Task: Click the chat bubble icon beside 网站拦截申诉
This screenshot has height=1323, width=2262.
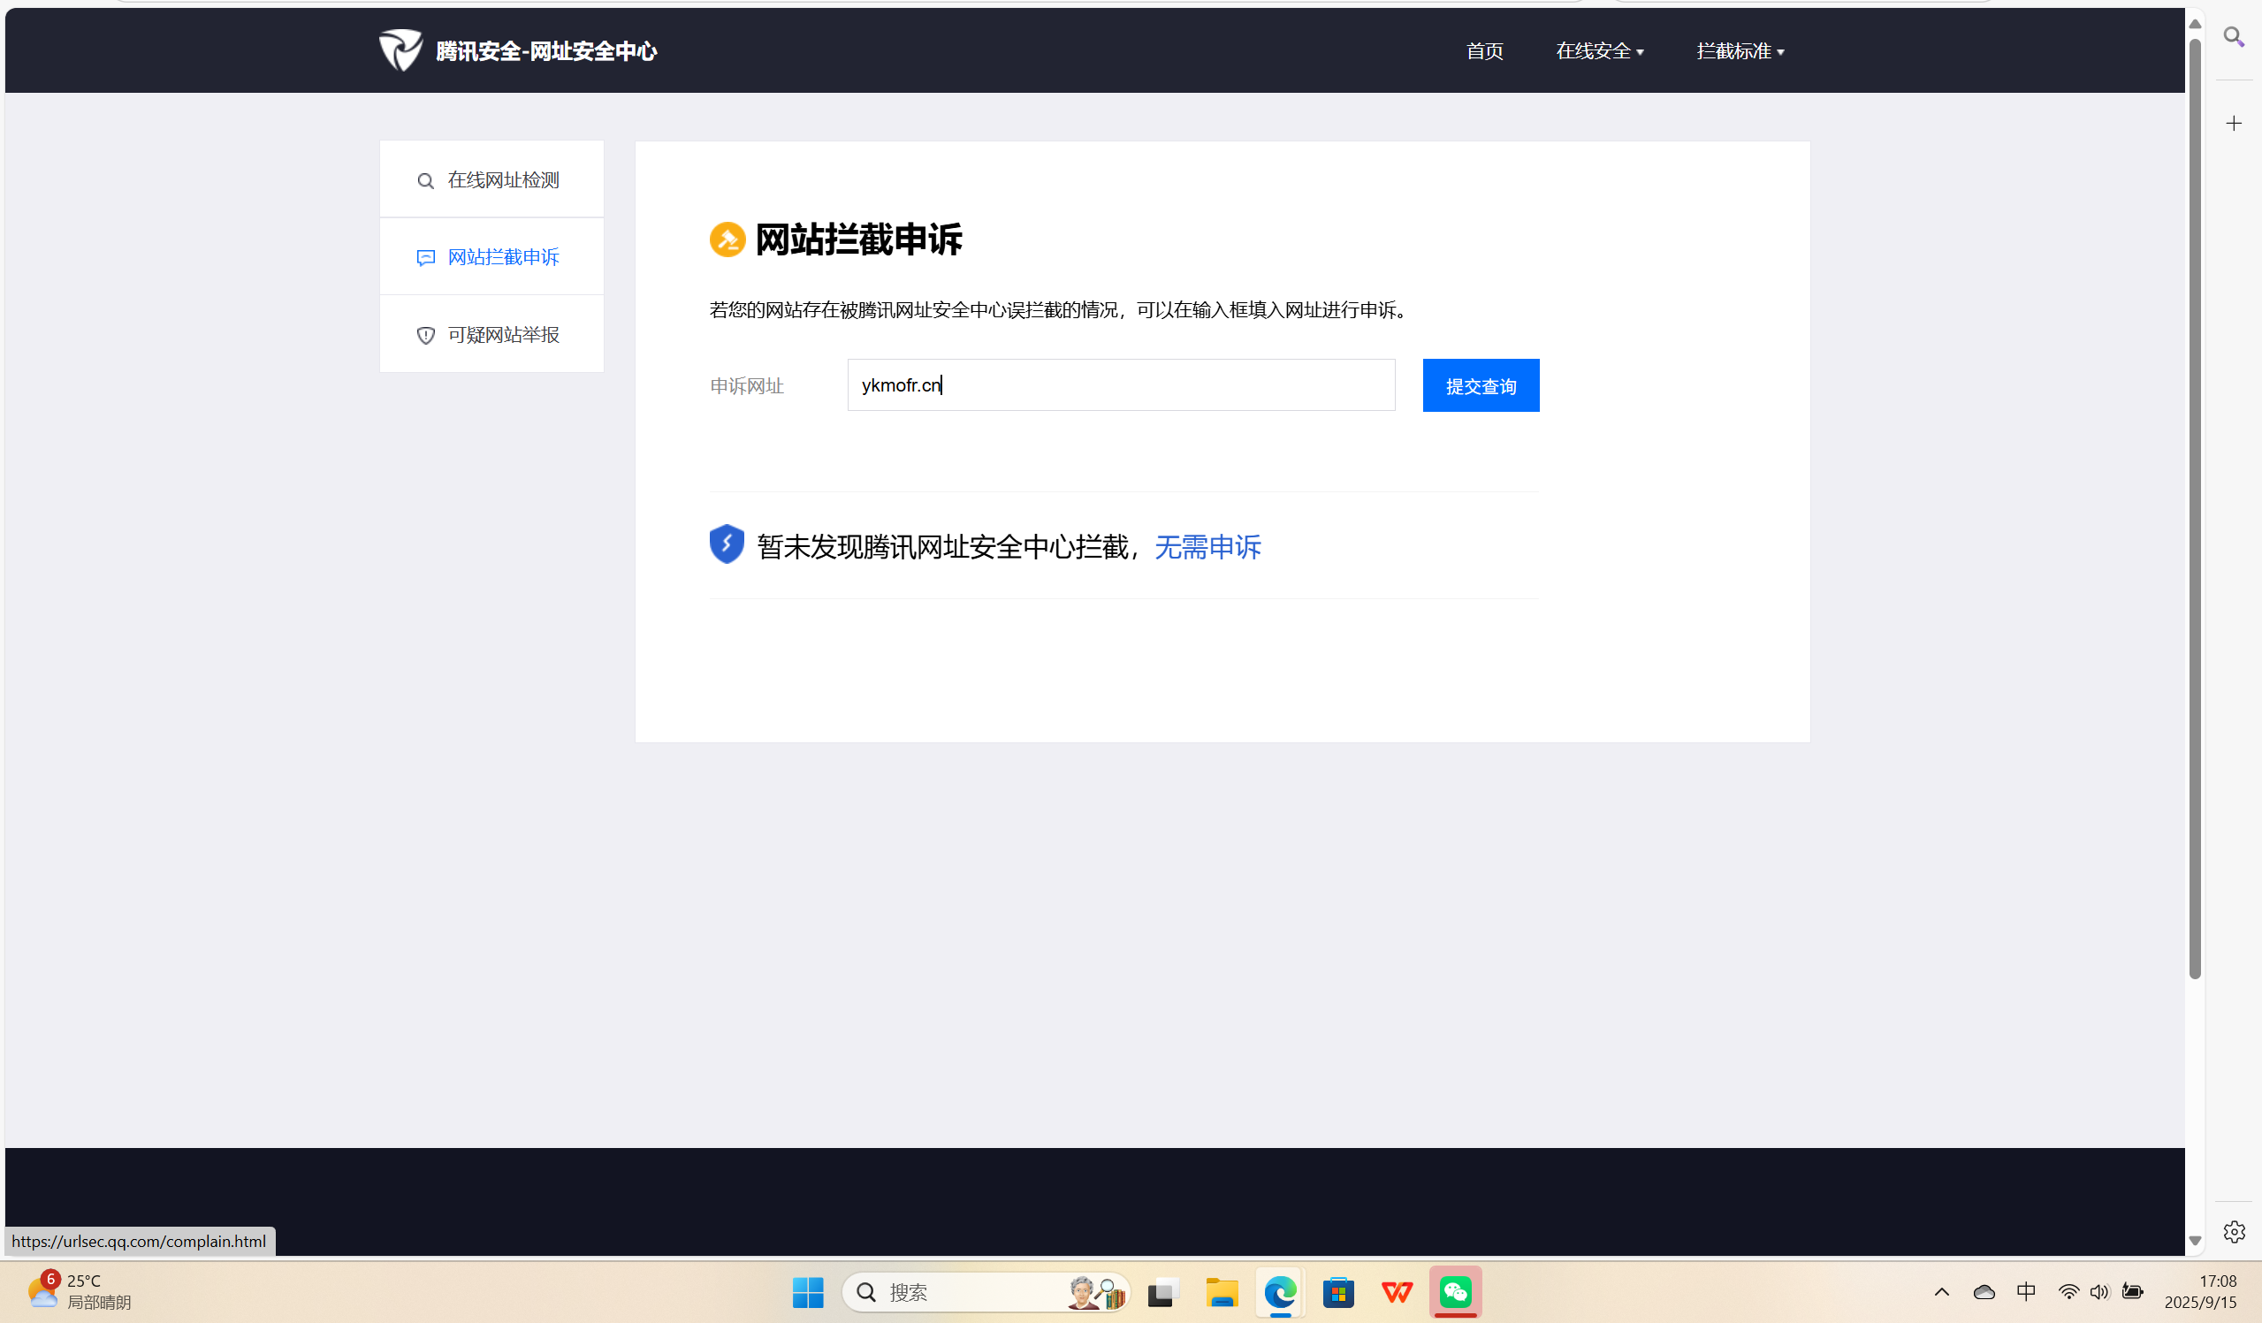Action: coord(425,257)
